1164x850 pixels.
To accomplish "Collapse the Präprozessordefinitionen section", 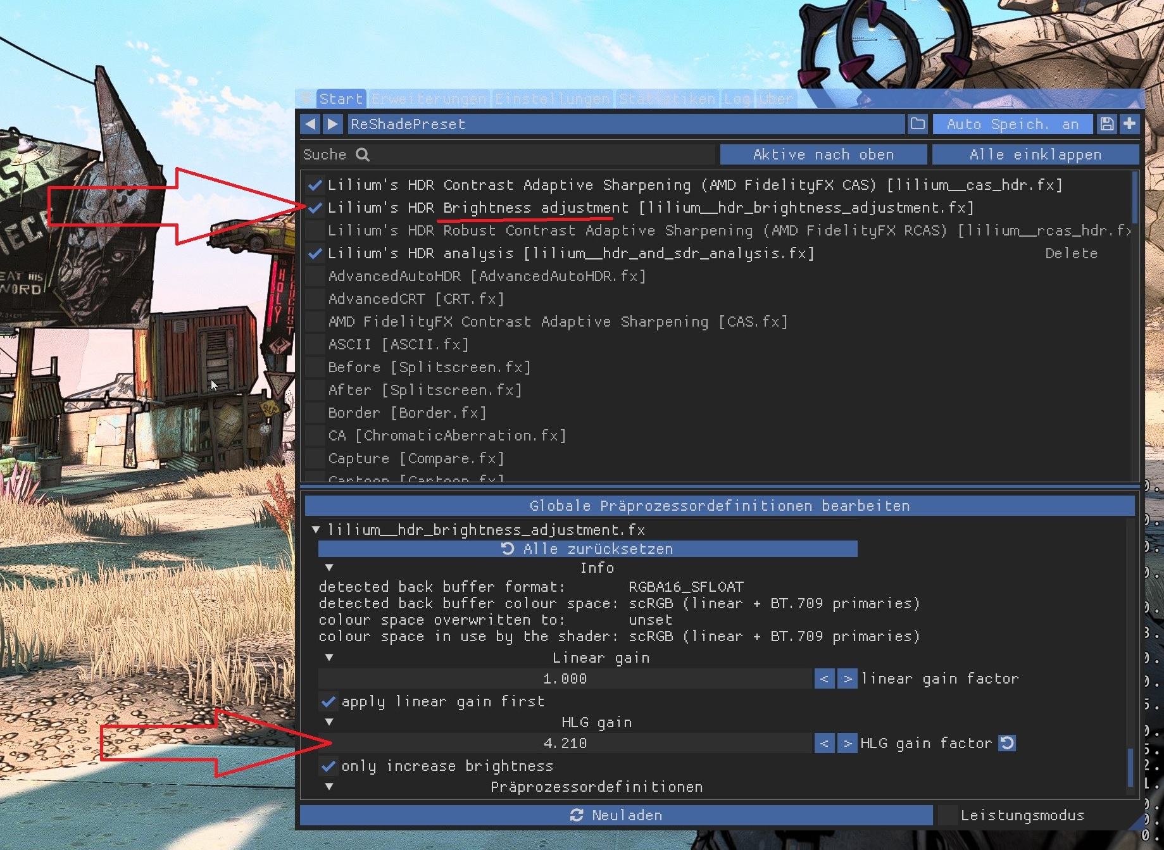I will 329,787.
